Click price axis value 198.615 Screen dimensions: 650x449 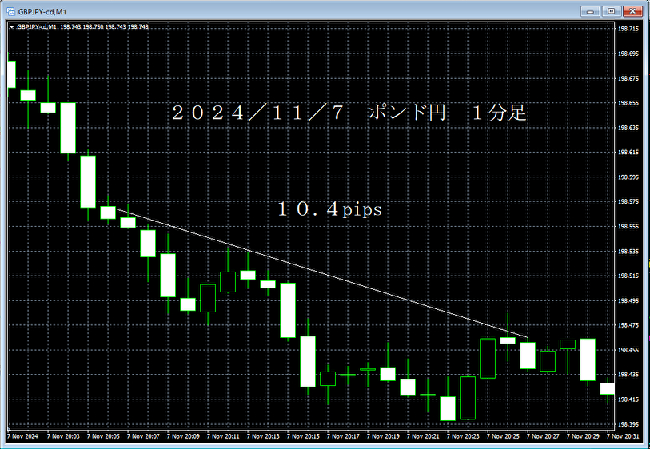[628, 152]
